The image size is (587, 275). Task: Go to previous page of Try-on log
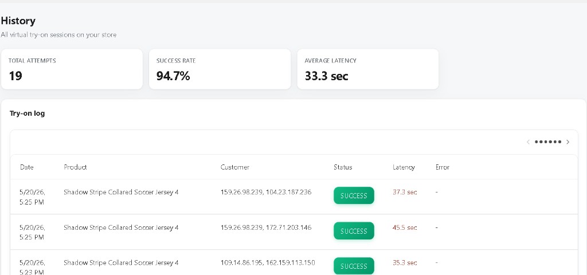coord(528,142)
